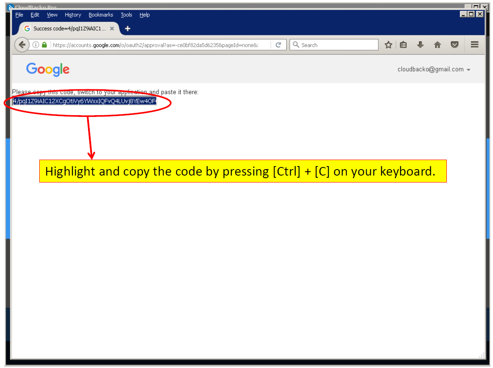493x368 pixels.
Task: Open the Bookmarks menu
Action: (101, 15)
